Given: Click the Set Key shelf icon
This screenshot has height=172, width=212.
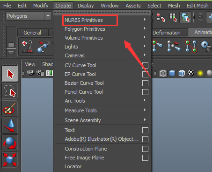Looking at the screenshot, I should [27, 46].
